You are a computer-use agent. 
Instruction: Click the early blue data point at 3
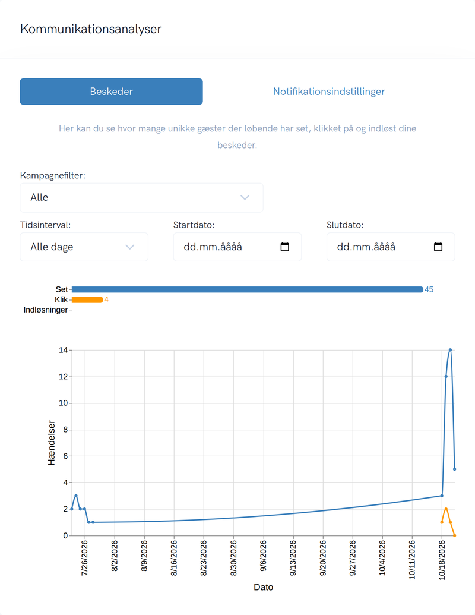click(76, 496)
